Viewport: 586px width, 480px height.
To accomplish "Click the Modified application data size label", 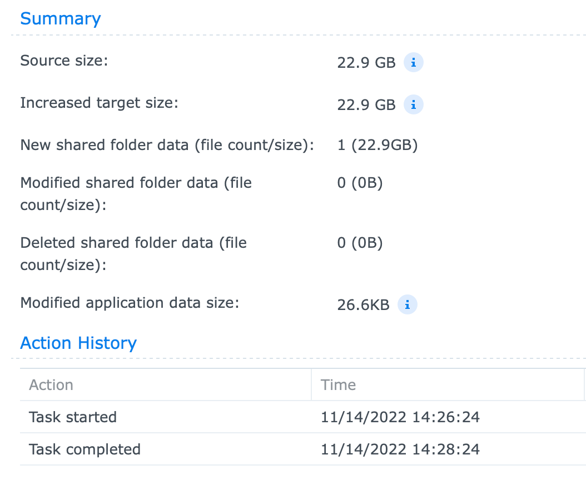I will tap(129, 303).
